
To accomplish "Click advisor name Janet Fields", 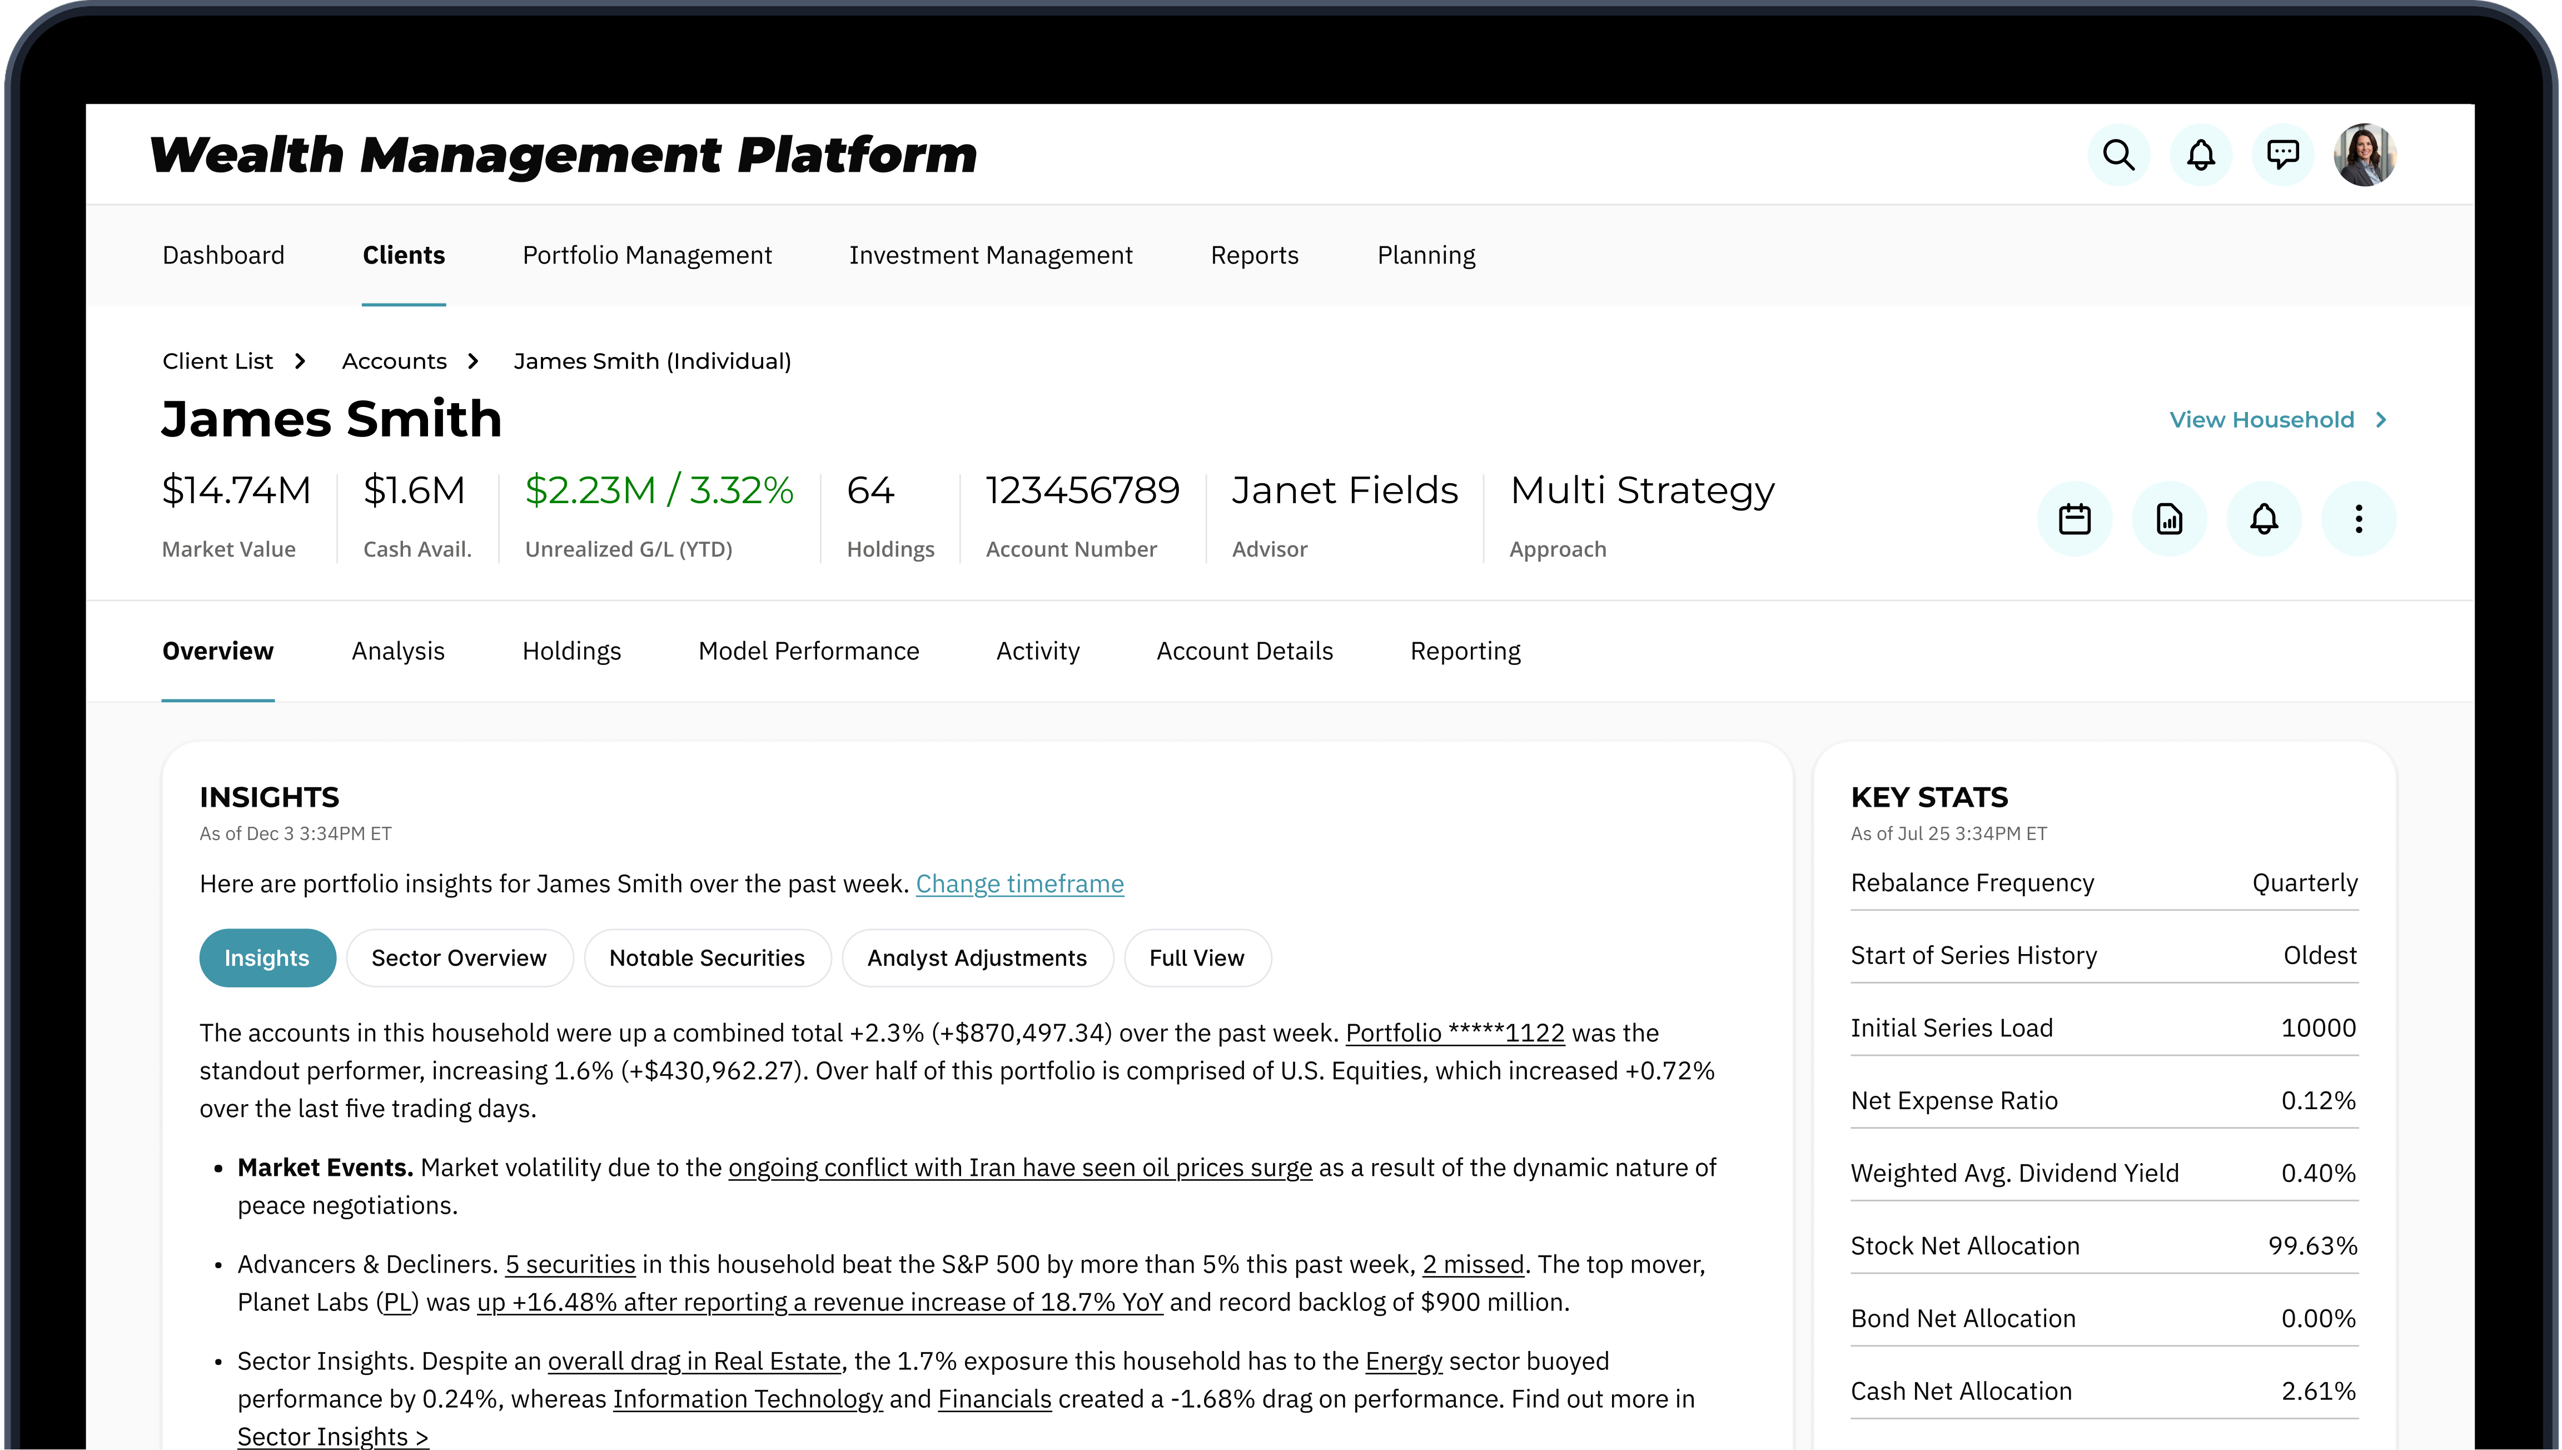I will (x=1345, y=490).
